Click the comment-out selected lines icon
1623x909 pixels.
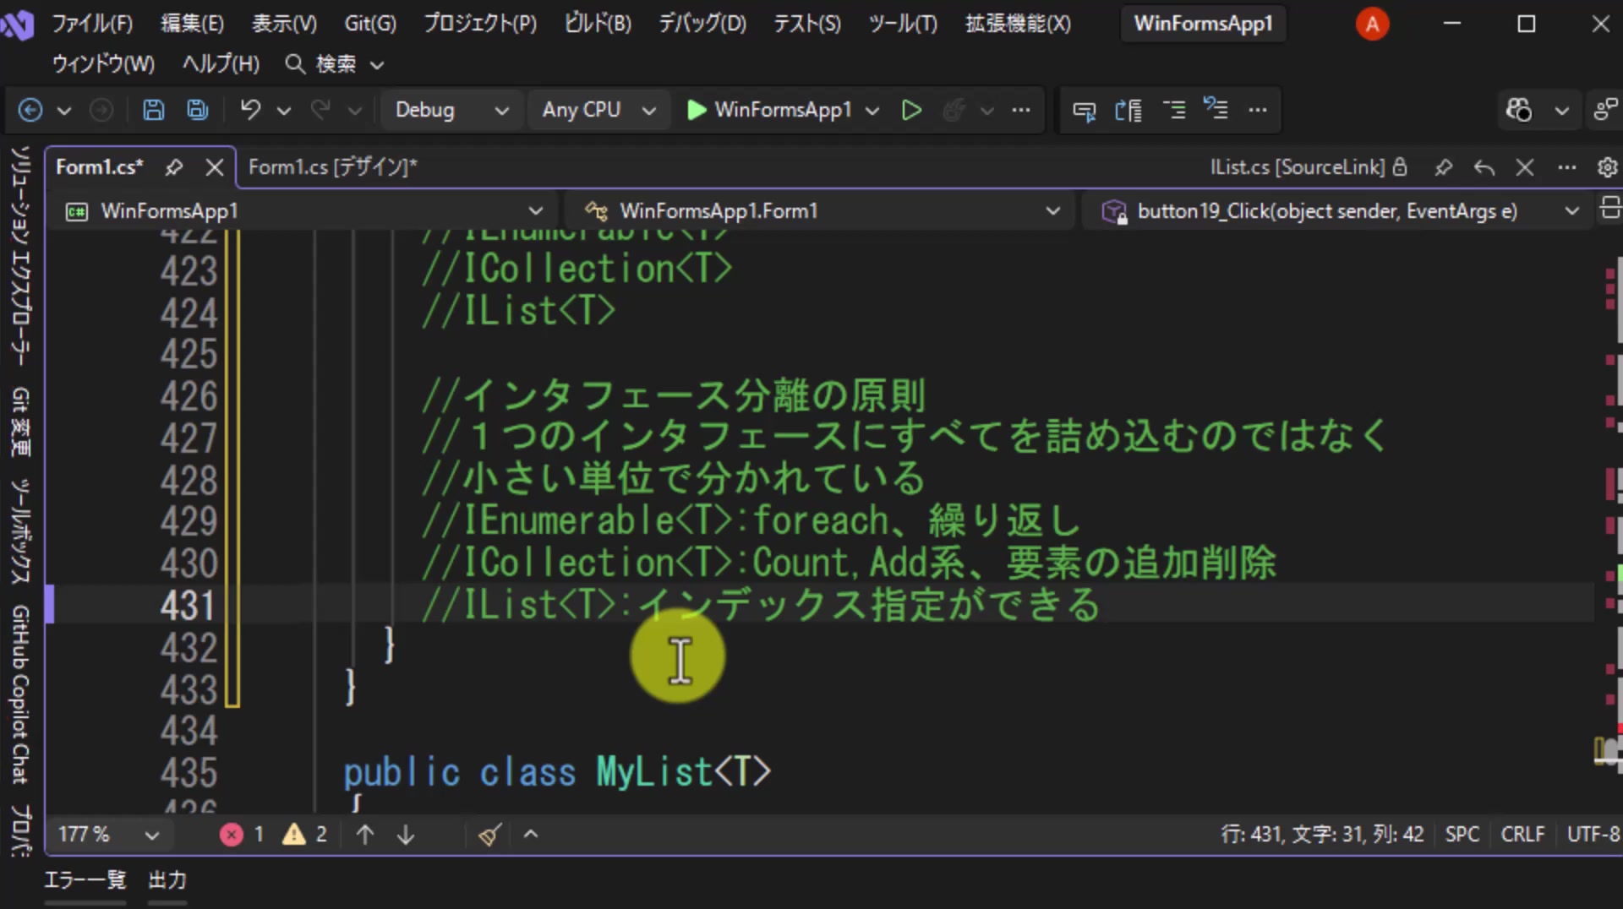(x=1173, y=110)
